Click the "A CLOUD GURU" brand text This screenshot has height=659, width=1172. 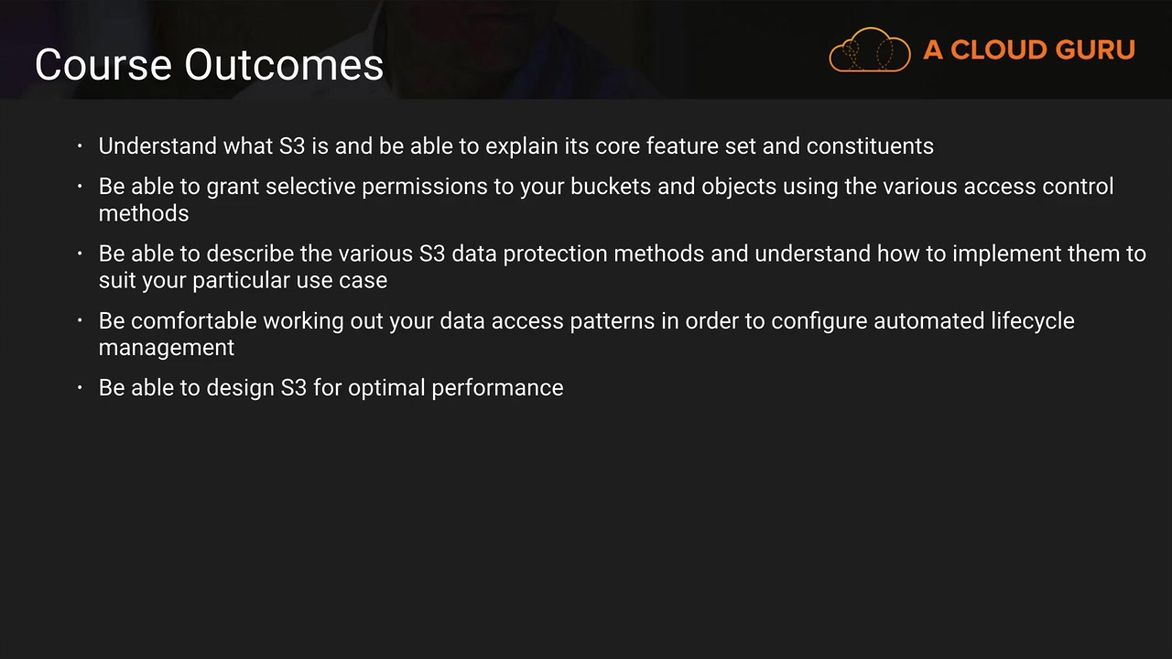pyautogui.click(x=1029, y=50)
